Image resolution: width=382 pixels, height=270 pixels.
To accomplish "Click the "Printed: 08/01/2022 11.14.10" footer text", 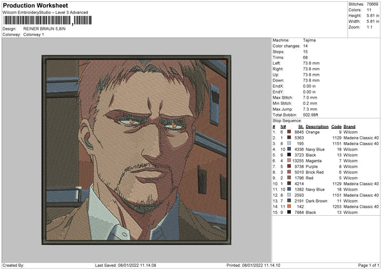I will [x=253, y=266].
